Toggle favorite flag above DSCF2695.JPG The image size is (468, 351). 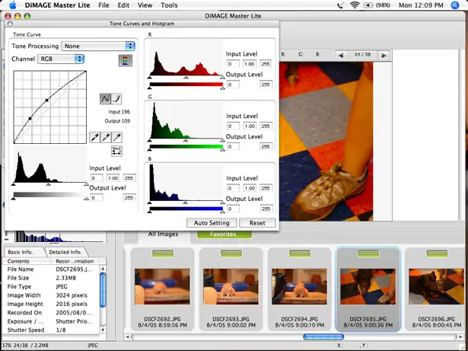[368, 254]
